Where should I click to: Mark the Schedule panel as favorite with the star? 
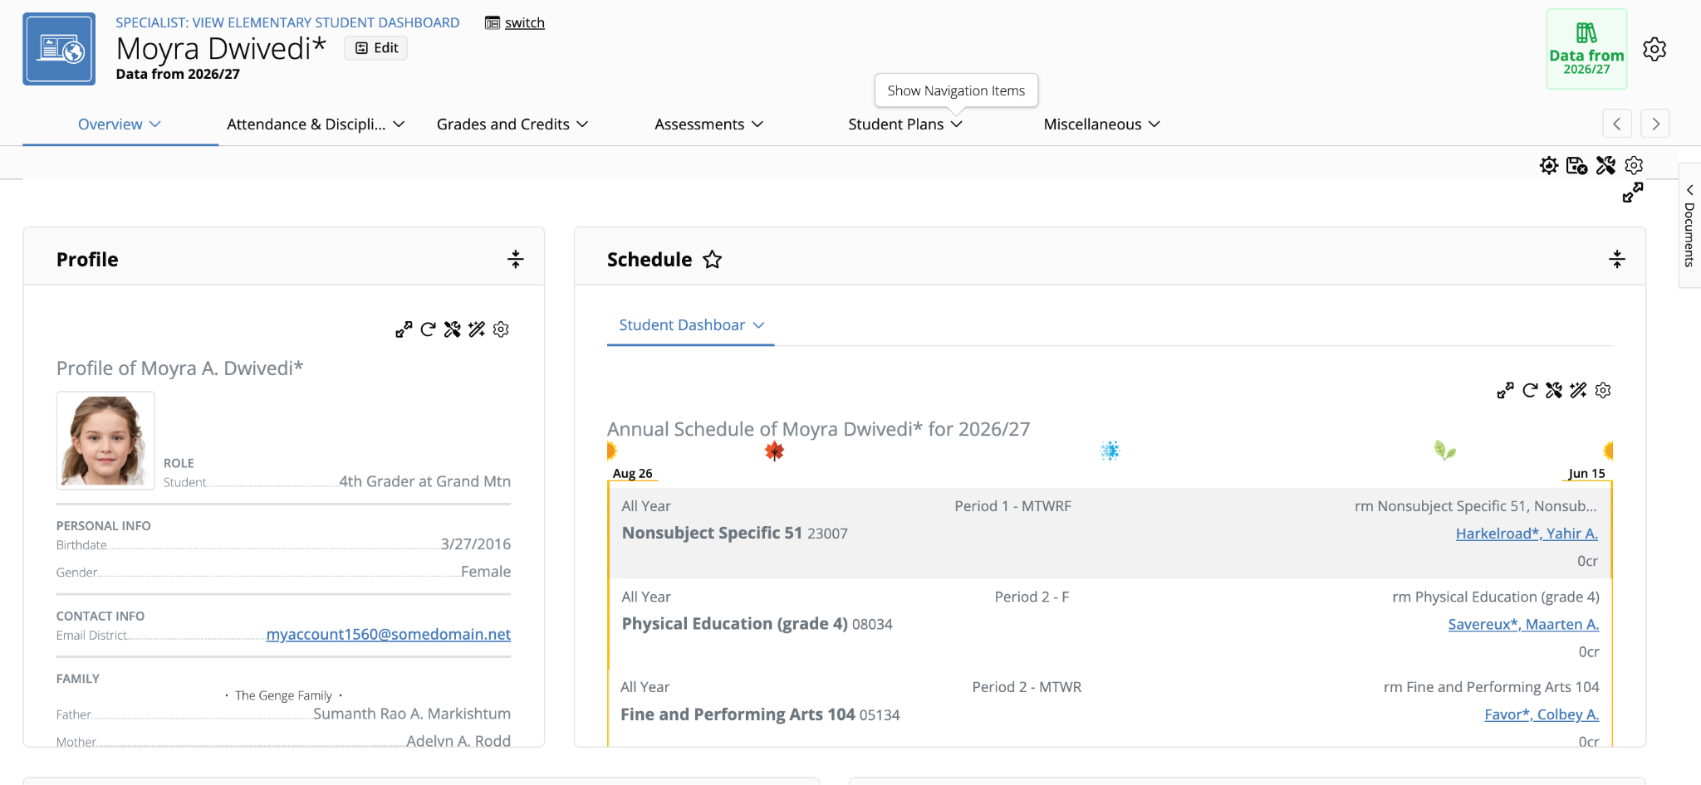712,260
